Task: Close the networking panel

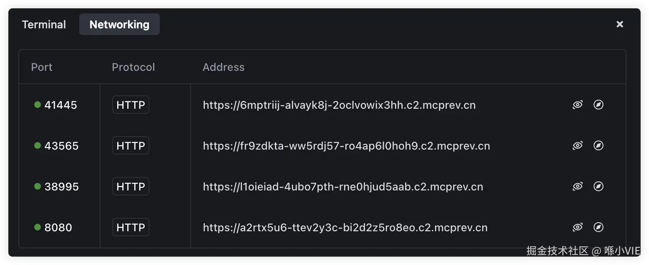Action: (x=620, y=24)
